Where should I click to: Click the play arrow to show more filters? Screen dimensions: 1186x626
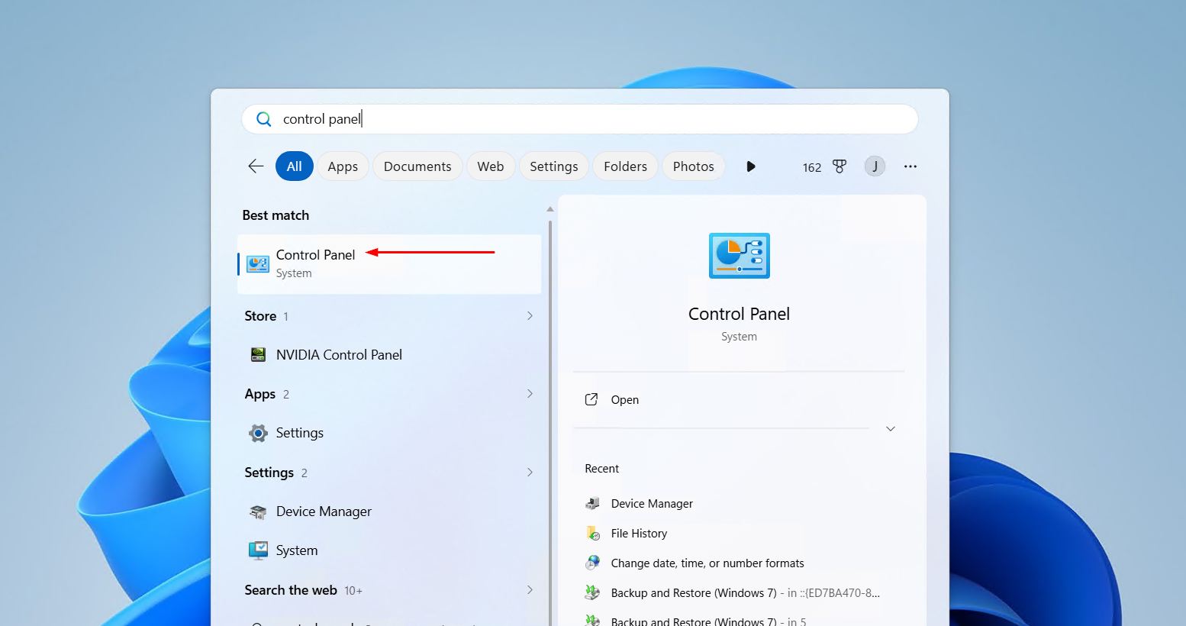click(751, 166)
